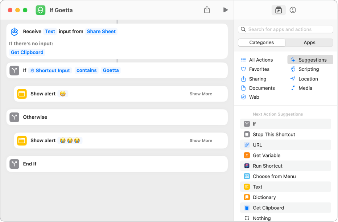Click the Get Clipboard fallback option
The width and height of the screenshot is (338, 222).
pyautogui.click(x=27, y=52)
